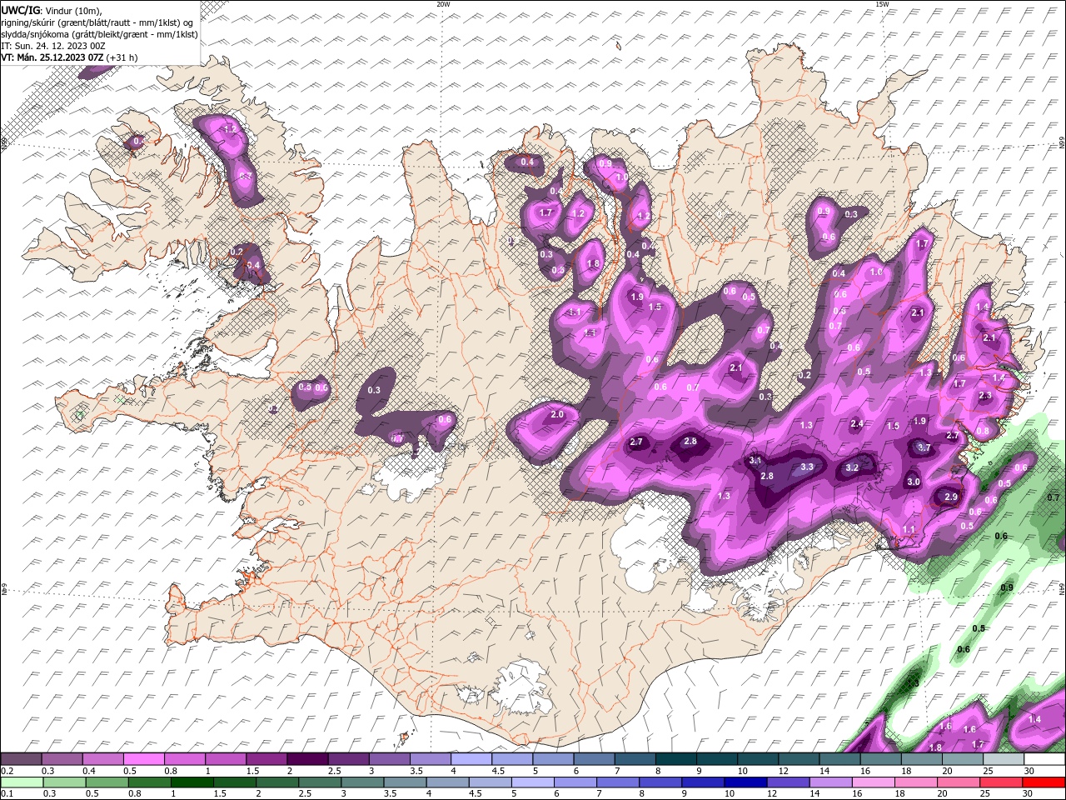Choose the snow-scale swatch labelled 3.5
Screen dimensions: 1066x800
pyautogui.click(x=429, y=759)
